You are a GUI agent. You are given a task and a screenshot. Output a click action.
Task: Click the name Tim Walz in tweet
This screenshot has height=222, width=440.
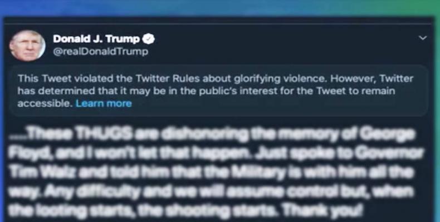pos(42,173)
